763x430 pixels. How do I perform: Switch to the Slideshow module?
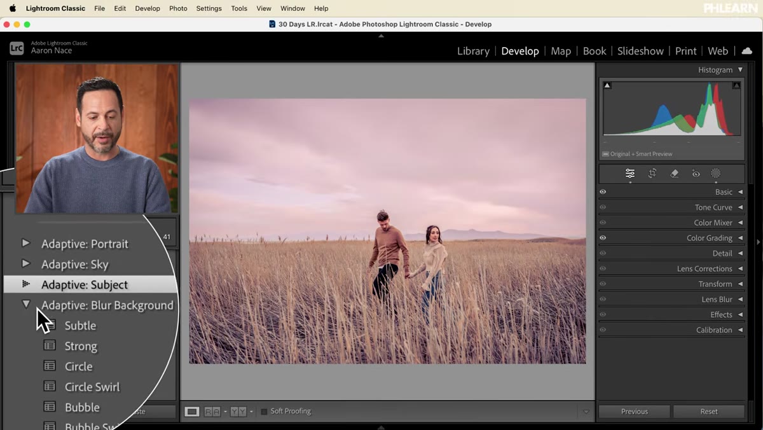(x=640, y=51)
